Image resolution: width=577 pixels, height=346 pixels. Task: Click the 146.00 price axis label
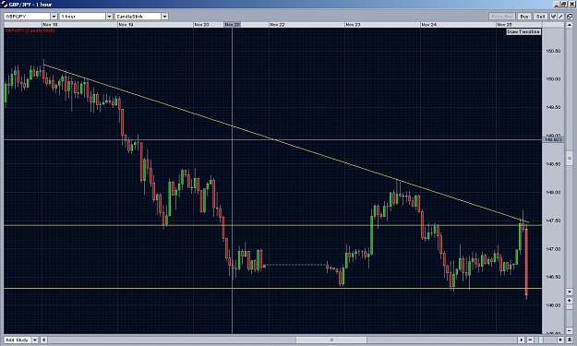[553, 305]
